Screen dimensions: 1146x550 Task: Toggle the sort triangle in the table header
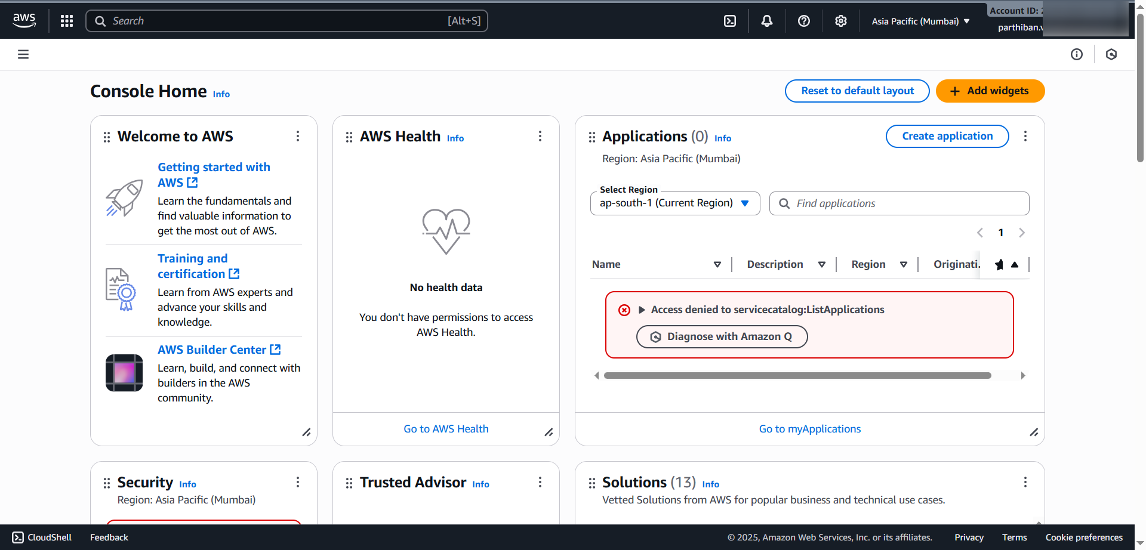pos(1016,264)
